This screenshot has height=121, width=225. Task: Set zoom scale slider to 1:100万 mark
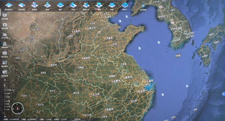tap(5, 90)
